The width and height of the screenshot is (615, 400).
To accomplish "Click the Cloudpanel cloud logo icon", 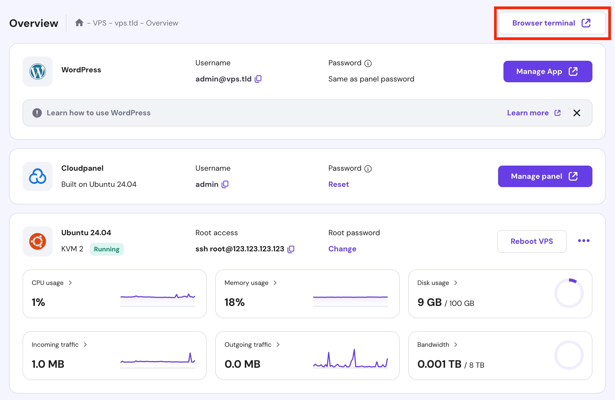I will point(38,176).
